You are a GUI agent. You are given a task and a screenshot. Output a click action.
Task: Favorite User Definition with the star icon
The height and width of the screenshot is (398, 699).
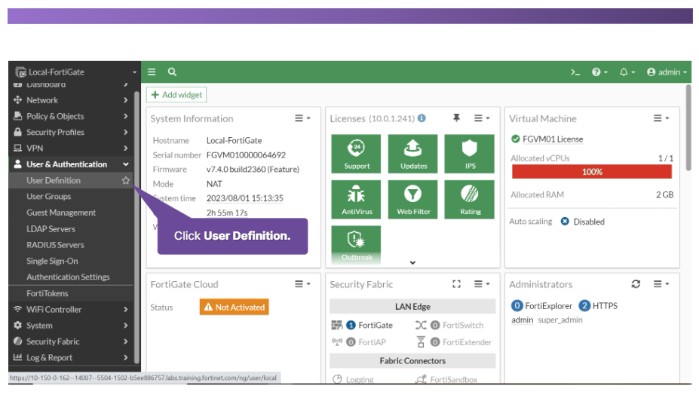coord(126,180)
